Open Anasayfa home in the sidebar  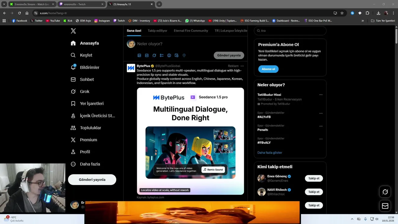click(85, 43)
